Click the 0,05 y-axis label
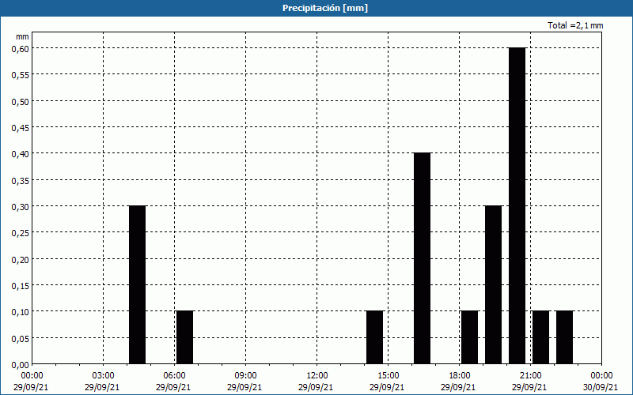The height and width of the screenshot is (395, 633). click(21, 338)
